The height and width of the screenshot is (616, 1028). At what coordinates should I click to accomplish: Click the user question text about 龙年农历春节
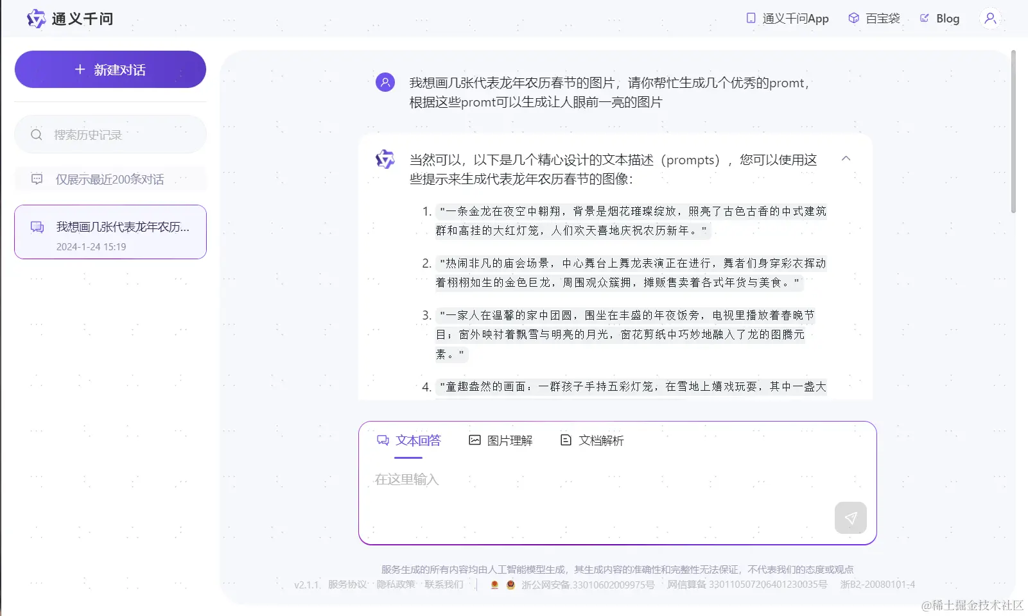coord(609,92)
